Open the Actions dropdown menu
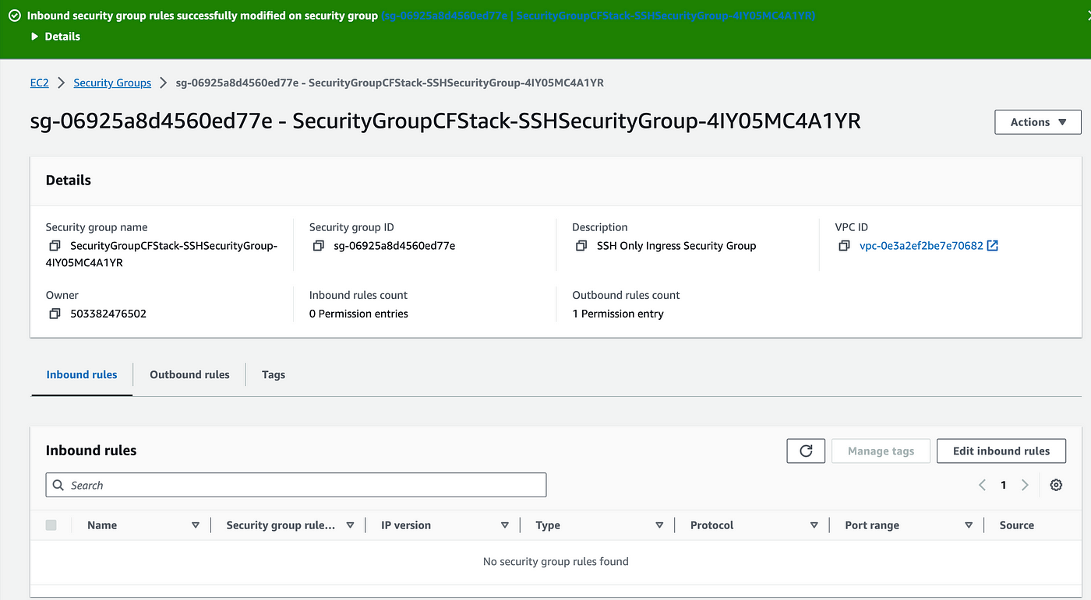Viewport: 1091px width, 600px height. point(1038,122)
